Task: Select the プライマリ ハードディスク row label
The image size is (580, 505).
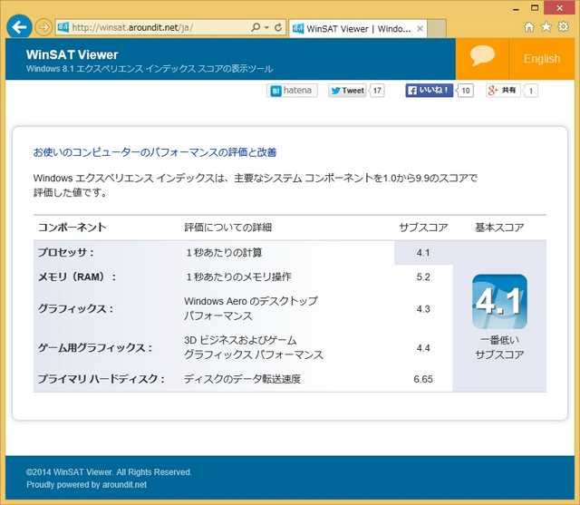Action: (101, 379)
